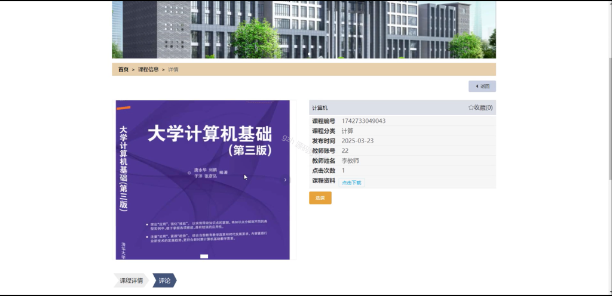The image size is (612, 296).
Task: Switch to the 课程详情 tab
Action: point(131,280)
